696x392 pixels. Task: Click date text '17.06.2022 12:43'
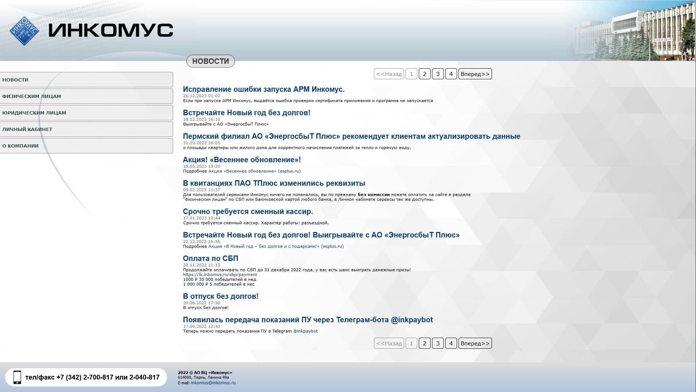pos(201,326)
